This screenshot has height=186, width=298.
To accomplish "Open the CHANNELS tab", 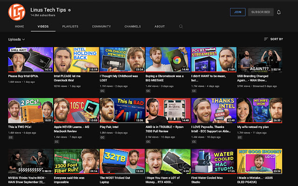I will tap(133, 27).
